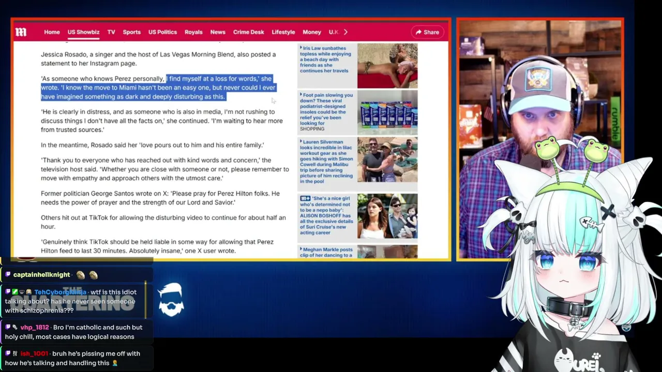This screenshot has width=662, height=372.
Task: Click the 'Thank you to everyone' paragraph
Action: coord(165,169)
